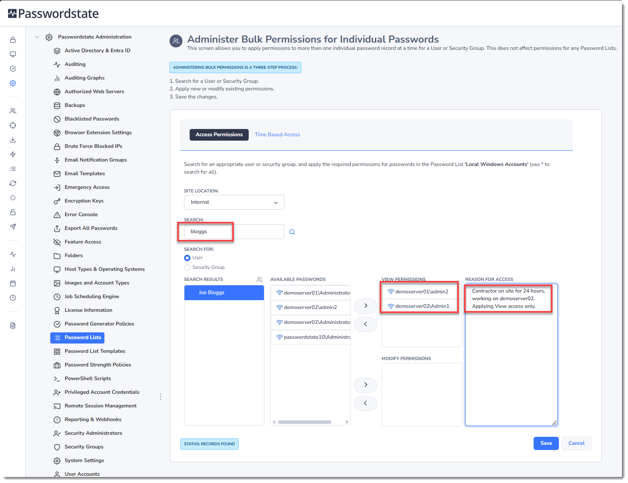The width and height of the screenshot is (628, 483).
Task: Select the User radio button
Action: pos(187,258)
